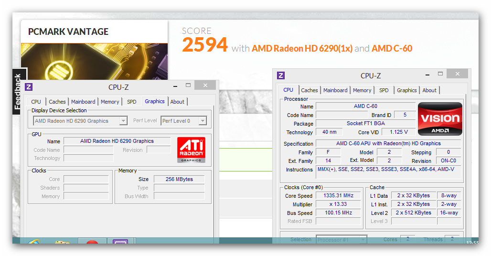Click the ATI Radeon Graphics logo

[x=192, y=150]
